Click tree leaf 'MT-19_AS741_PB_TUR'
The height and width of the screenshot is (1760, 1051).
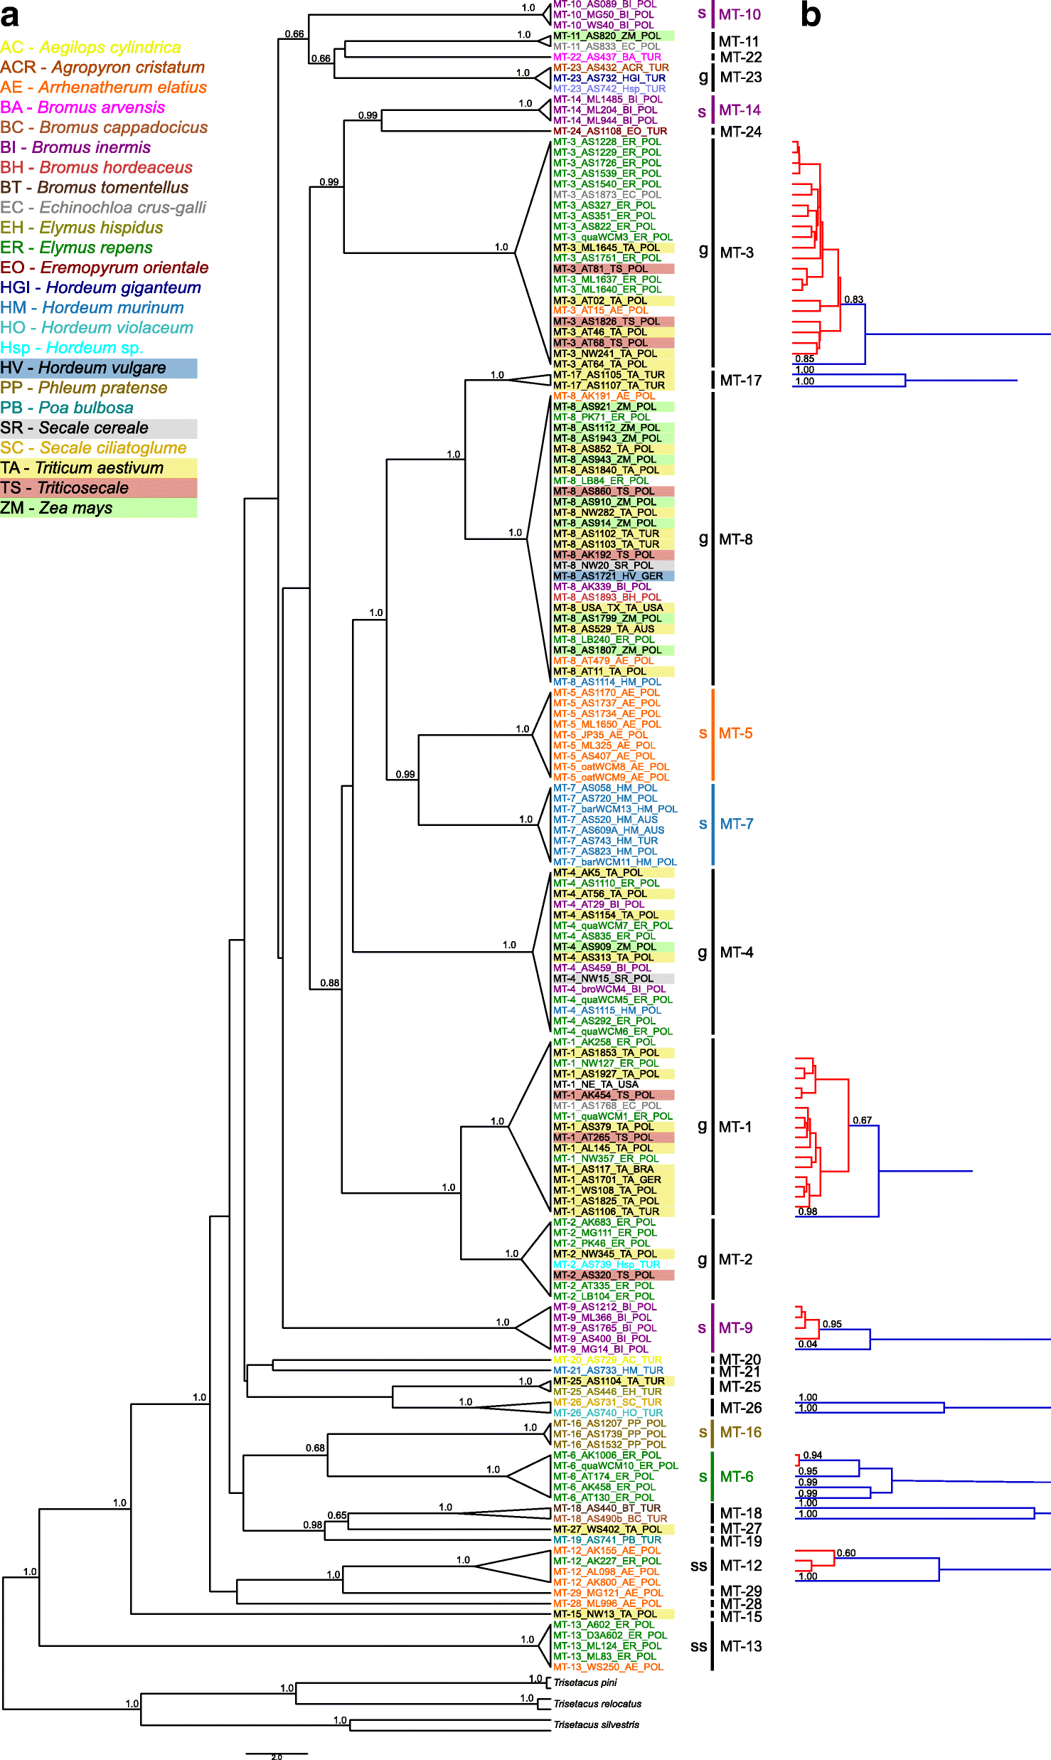click(608, 1540)
